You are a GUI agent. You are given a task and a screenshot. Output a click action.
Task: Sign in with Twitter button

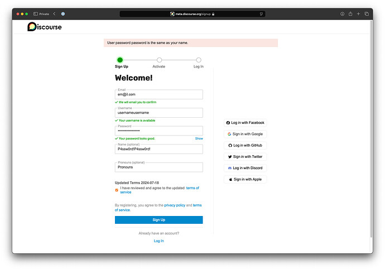pyautogui.click(x=246, y=157)
